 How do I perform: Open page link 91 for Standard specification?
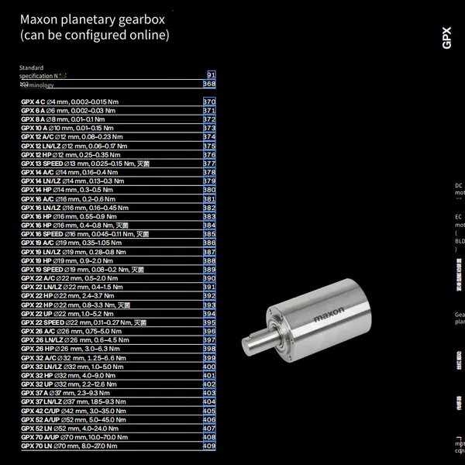click(211, 74)
